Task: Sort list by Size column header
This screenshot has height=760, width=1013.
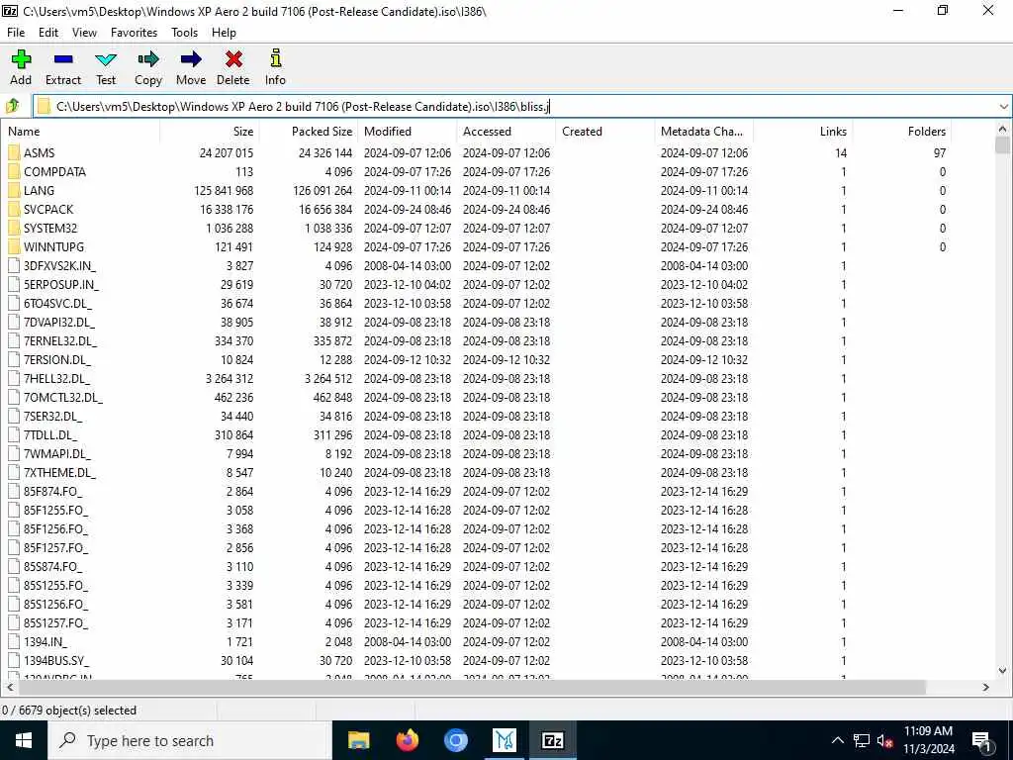Action: tap(210, 132)
